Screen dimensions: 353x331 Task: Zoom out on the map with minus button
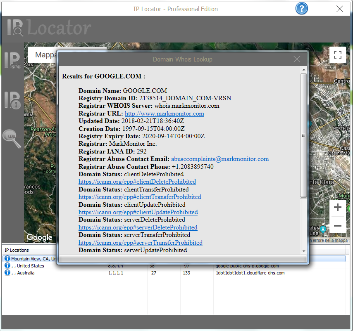pos(337,225)
